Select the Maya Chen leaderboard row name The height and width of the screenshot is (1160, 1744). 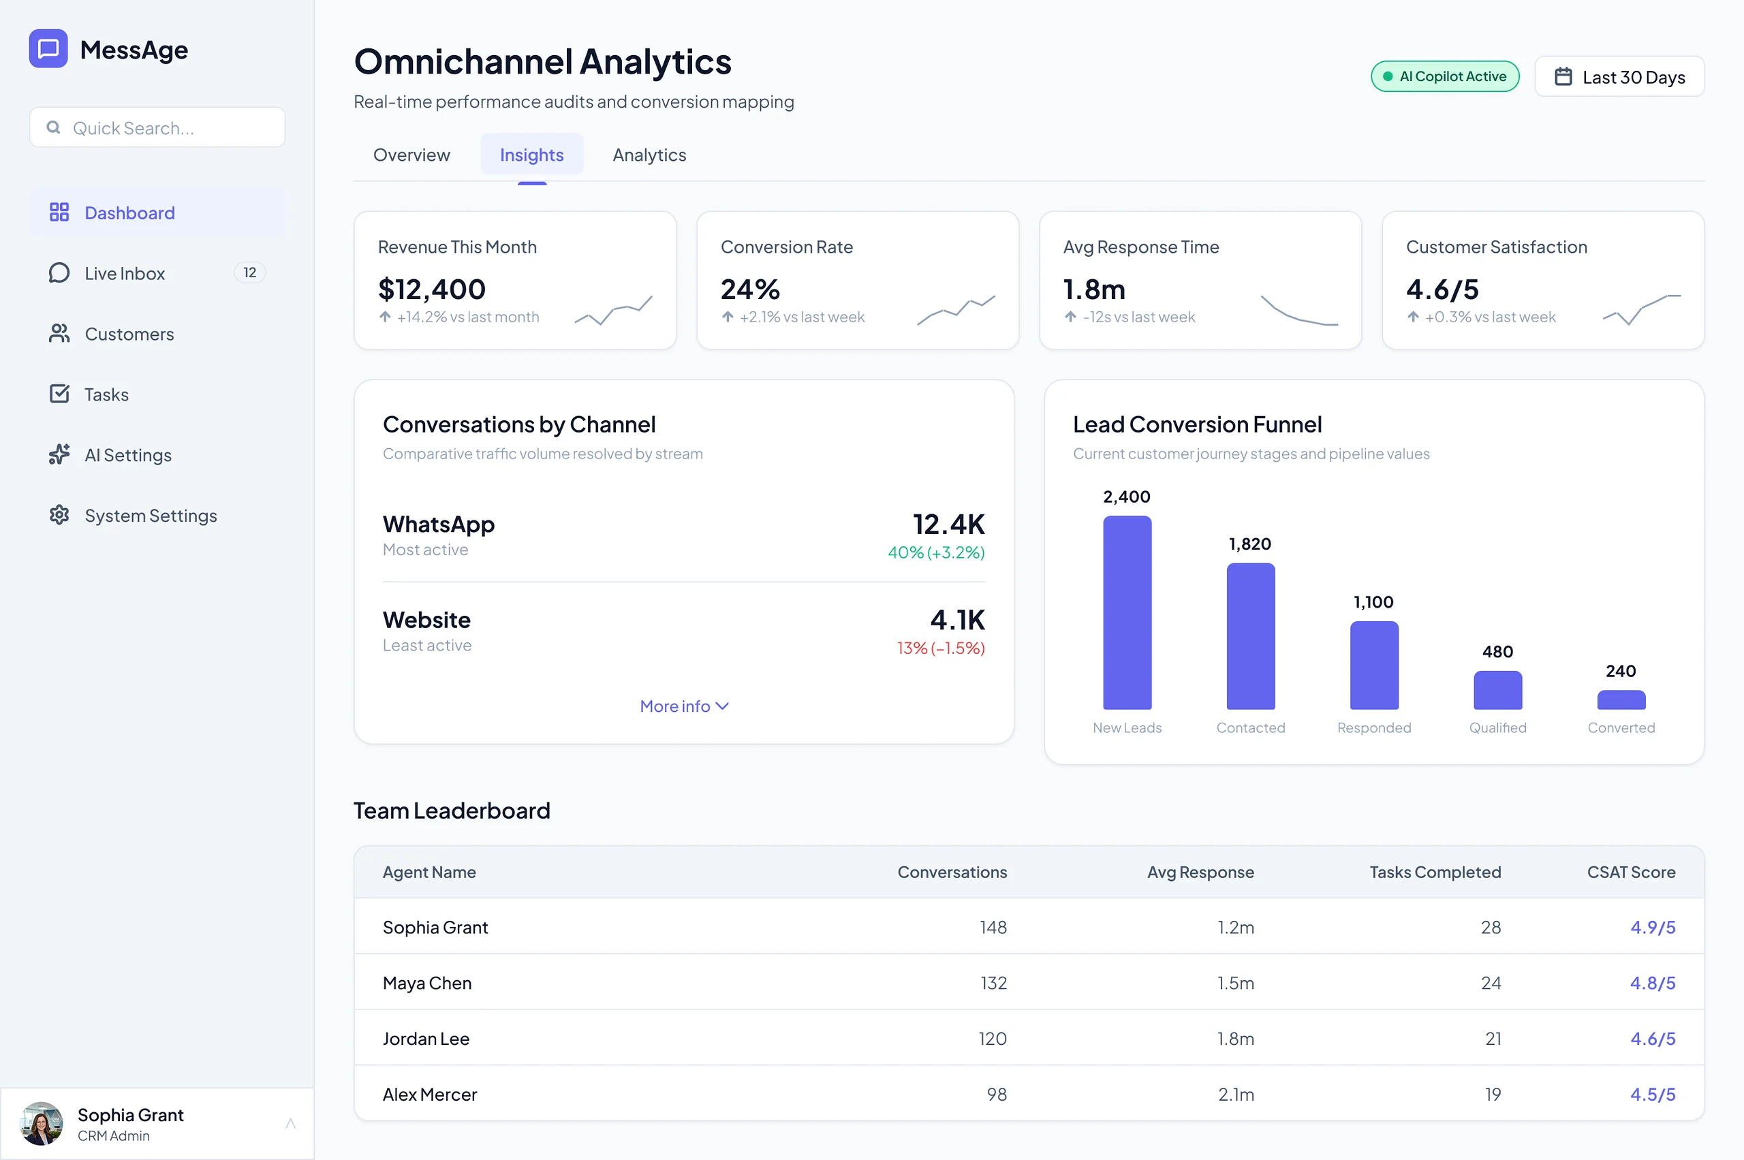pyautogui.click(x=427, y=982)
